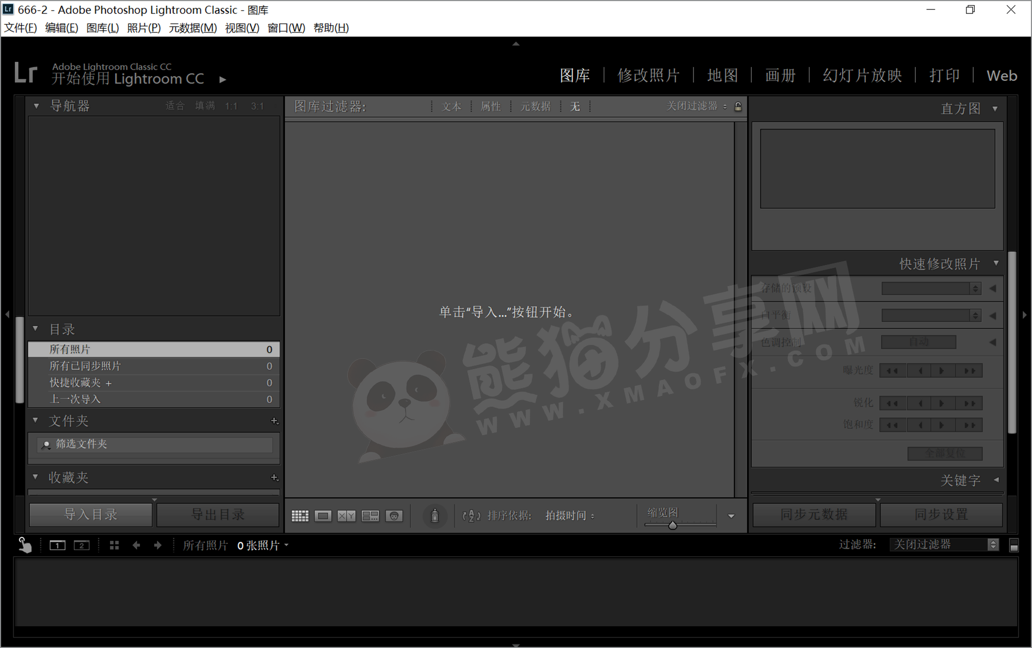Toggle the sort direction A-Z icon

click(471, 515)
